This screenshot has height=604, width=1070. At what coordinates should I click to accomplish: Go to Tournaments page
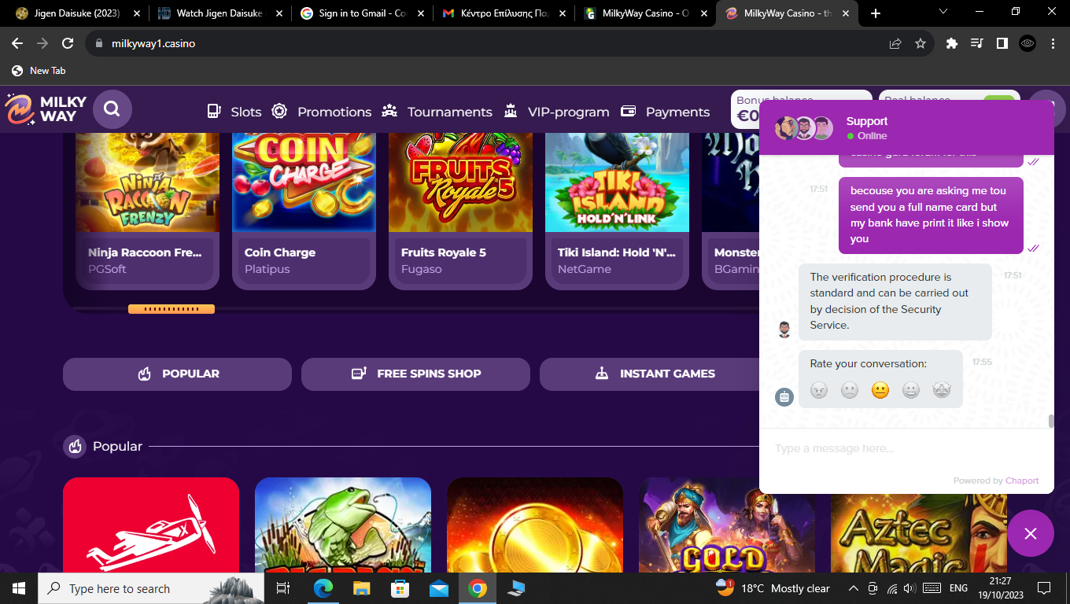437,112
